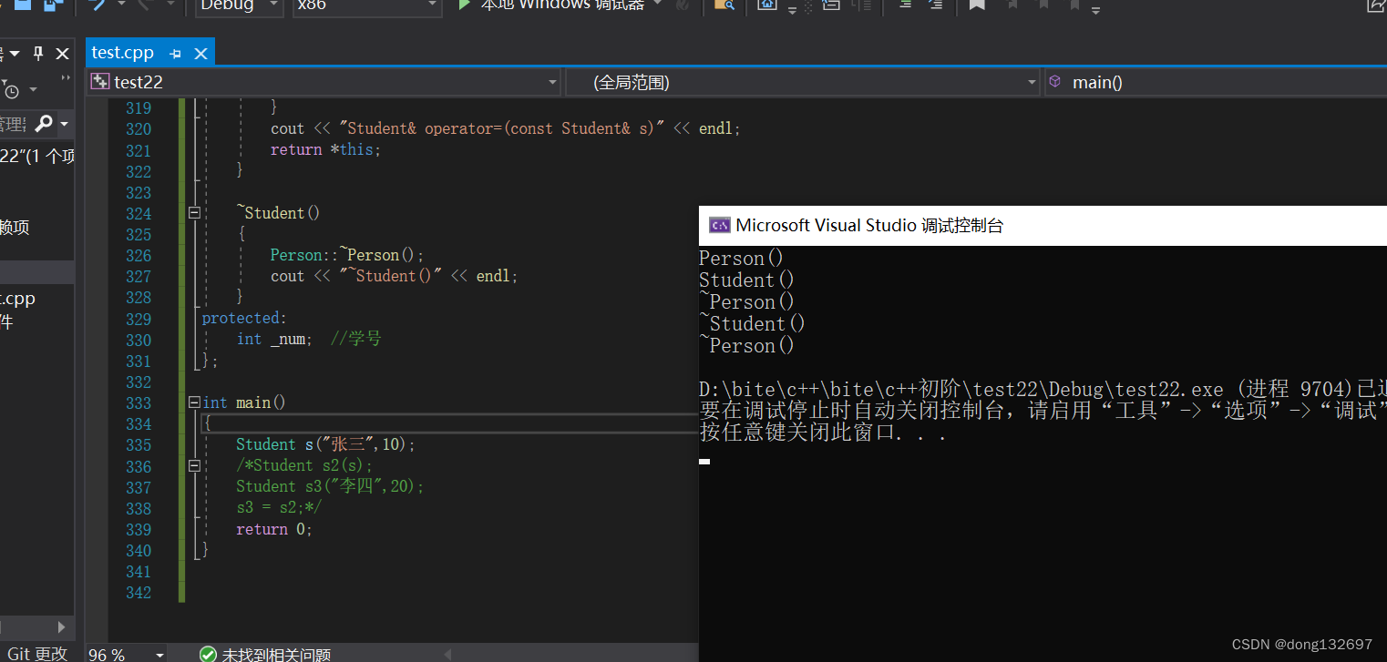Click the Microsoft Visual Studio 调试控制台 title
Viewport: 1387px width, 662px height.
click(869, 226)
